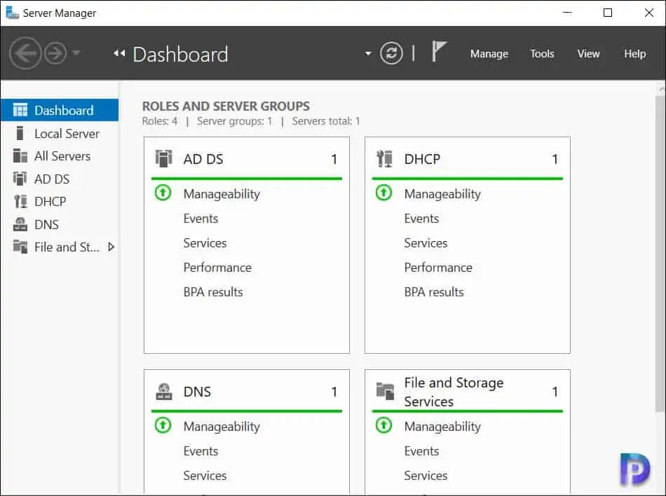Open Performance in AD DS tile
Viewport: 666px width, 496px height.
coord(217,268)
